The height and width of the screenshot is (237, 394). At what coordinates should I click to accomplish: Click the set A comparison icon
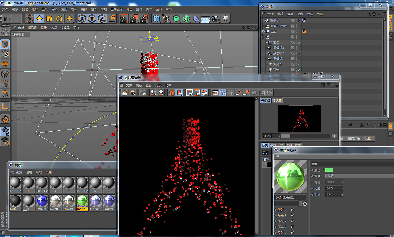[239, 92]
